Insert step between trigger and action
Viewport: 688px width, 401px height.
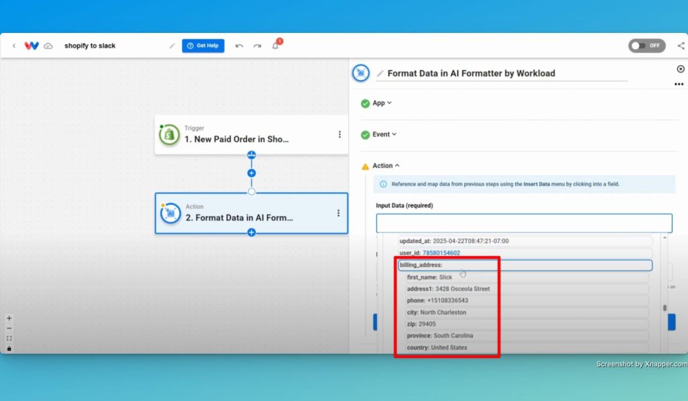coord(251,173)
